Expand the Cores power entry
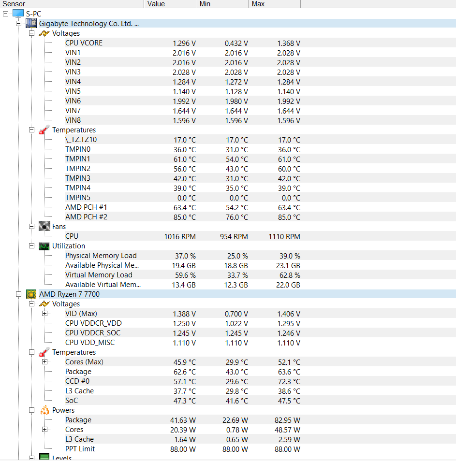456x461 pixels. 45,429
